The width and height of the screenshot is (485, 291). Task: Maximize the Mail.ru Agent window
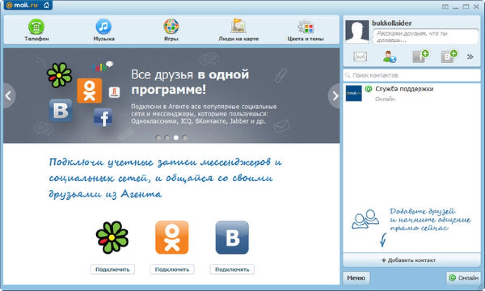(466, 6)
